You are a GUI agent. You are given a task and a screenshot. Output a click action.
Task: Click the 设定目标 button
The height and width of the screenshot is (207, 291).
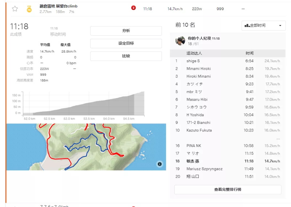(x=126, y=44)
